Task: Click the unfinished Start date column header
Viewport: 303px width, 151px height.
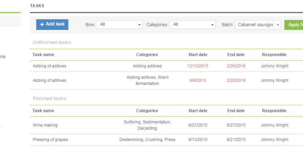Action: point(198,55)
